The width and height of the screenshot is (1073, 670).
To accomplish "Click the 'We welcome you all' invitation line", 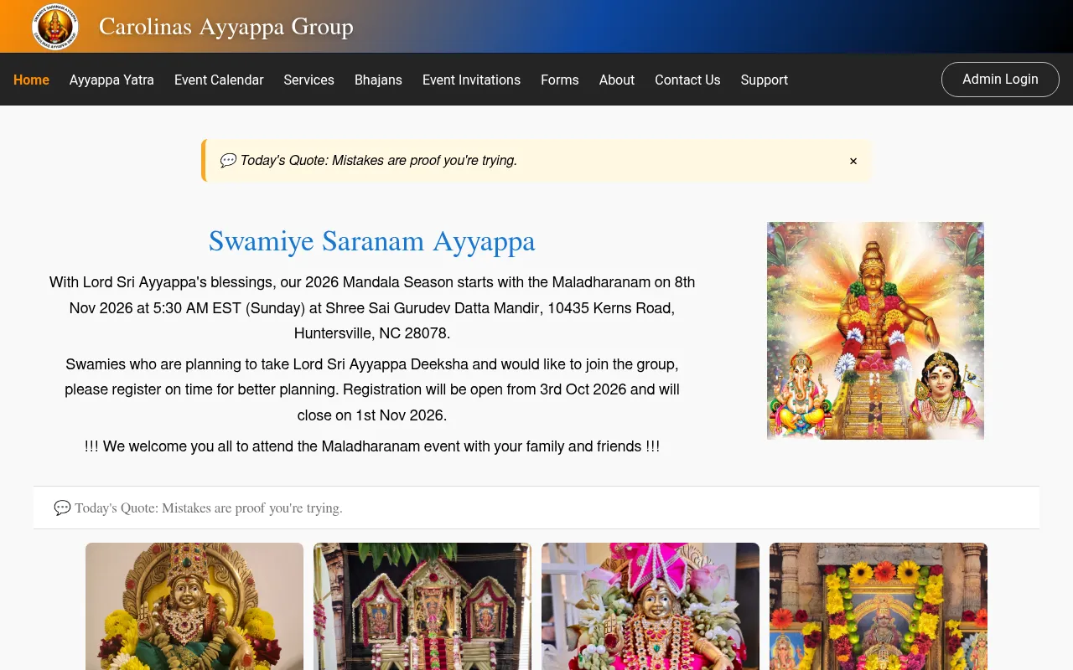I will 372,446.
